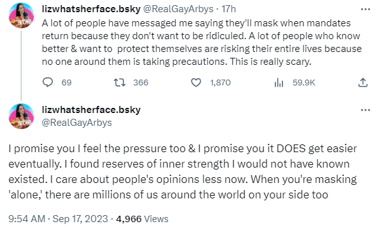Visit @RealGayArbys handle under second tweet name
Image resolution: width=382 pixels, height=235 pixels.
[x=77, y=123]
